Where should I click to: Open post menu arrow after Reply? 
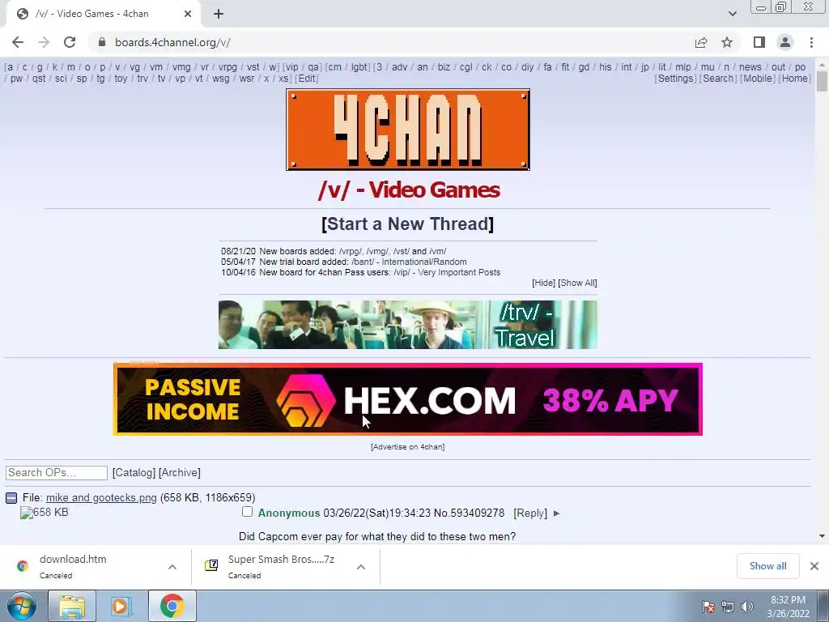pos(556,513)
